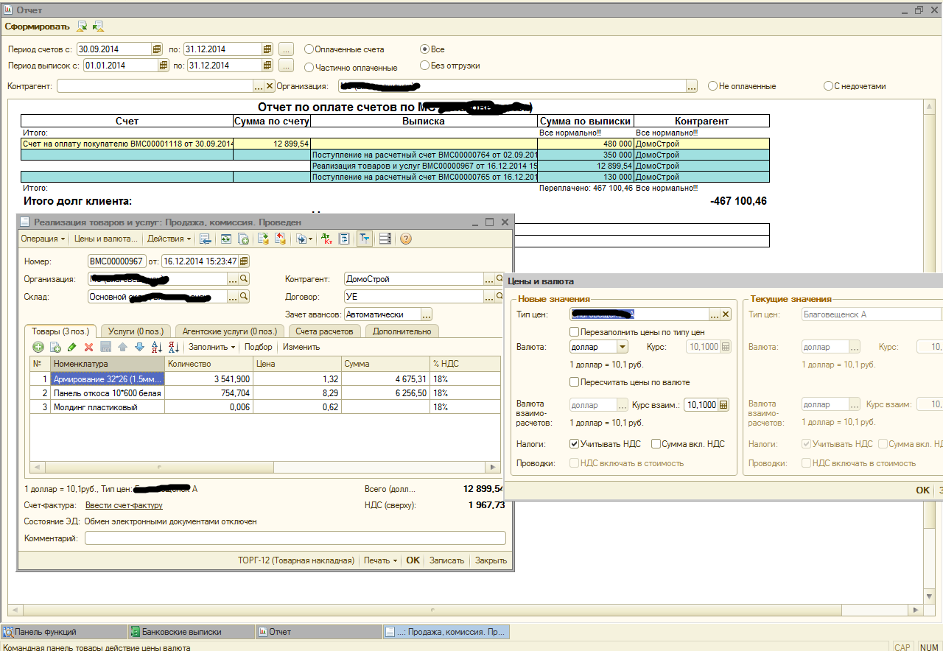Toggle the Учитывать НДС checkbox in Новые значения
The width and height of the screenshot is (943, 651).
point(575,444)
